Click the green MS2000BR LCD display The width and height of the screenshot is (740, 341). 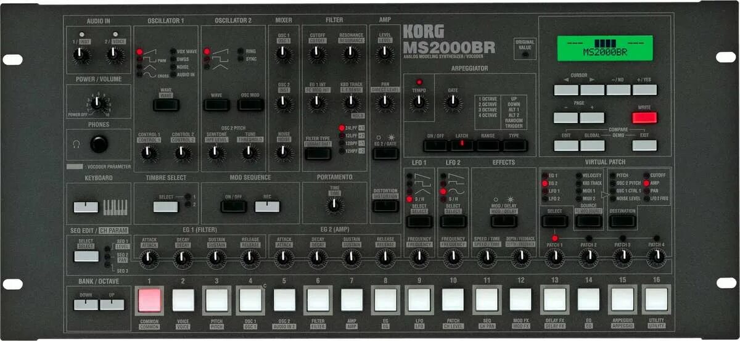click(x=605, y=48)
